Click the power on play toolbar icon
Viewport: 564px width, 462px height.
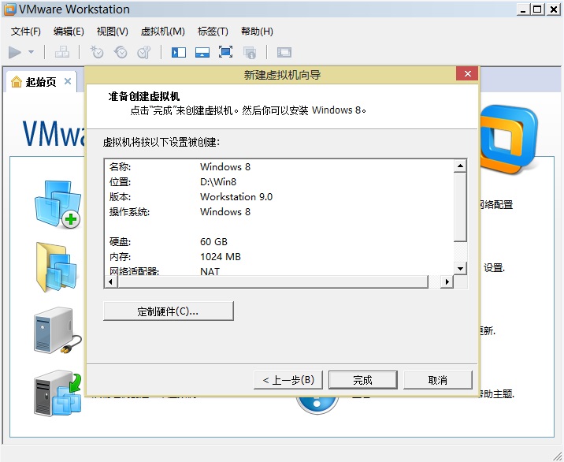15,52
